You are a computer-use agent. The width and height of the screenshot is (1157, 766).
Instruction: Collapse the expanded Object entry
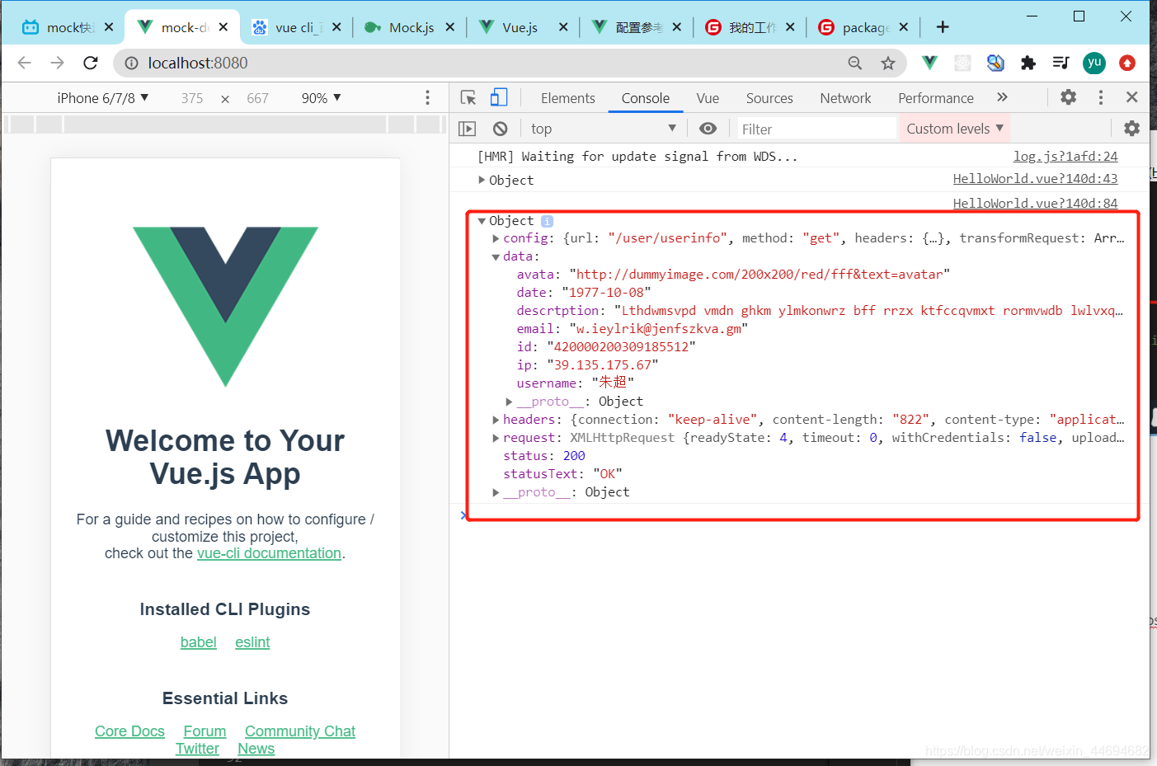tap(482, 221)
